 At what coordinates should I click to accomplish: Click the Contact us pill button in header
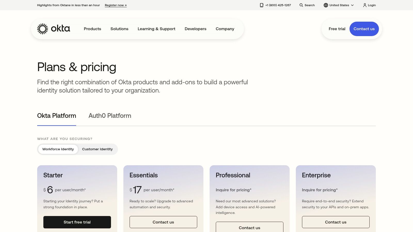coord(364,29)
